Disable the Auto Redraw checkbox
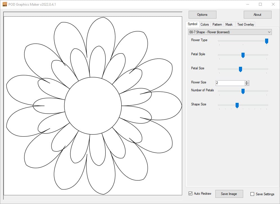Screen dimensions: 280x204 191,194
